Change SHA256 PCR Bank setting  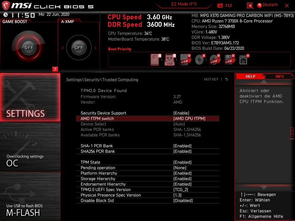click(147, 151)
